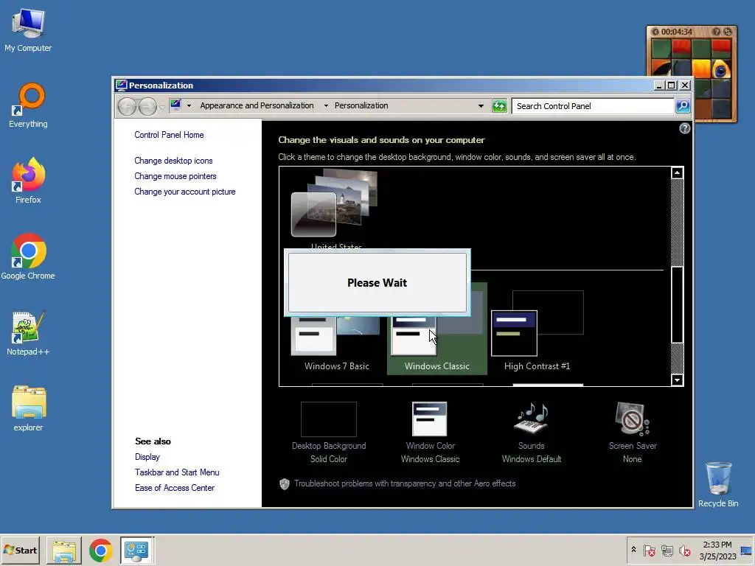Open Control Panel Home link
755x566 pixels.
point(169,135)
